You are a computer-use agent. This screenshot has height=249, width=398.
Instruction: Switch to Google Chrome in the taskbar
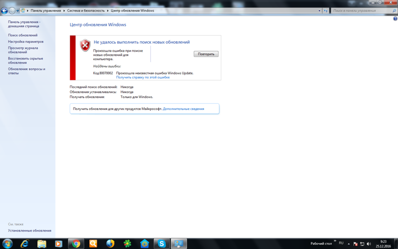[76, 244]
